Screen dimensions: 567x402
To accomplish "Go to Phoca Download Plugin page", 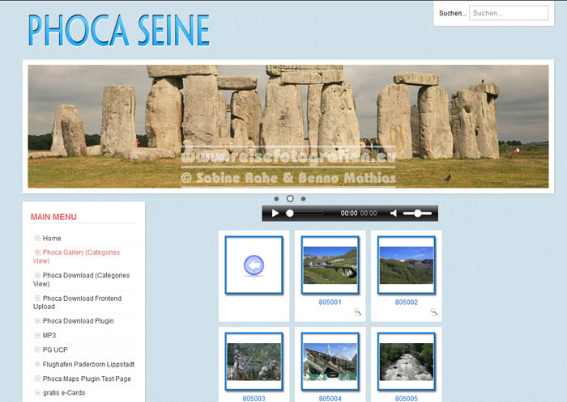I will coord(78,321).
